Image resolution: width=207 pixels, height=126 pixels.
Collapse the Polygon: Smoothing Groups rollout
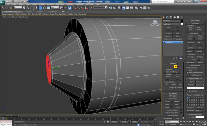[195, 95]
